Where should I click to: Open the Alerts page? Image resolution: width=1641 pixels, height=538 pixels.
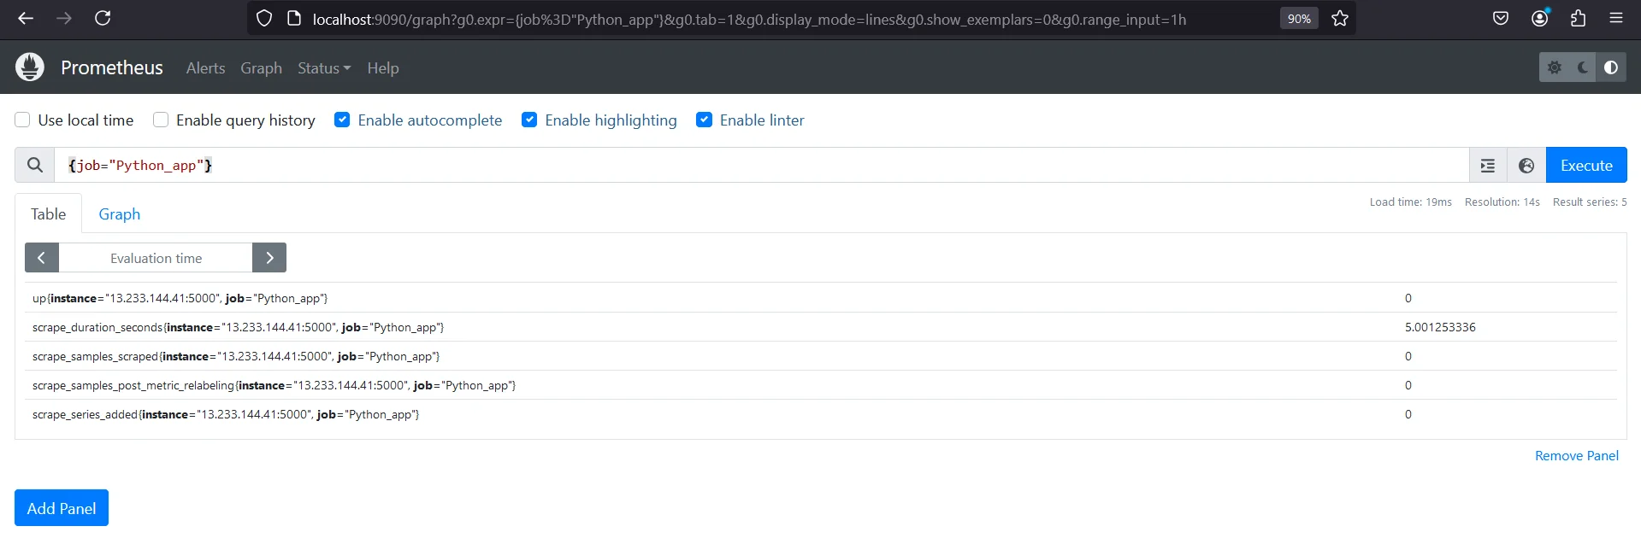coord(206,68)
